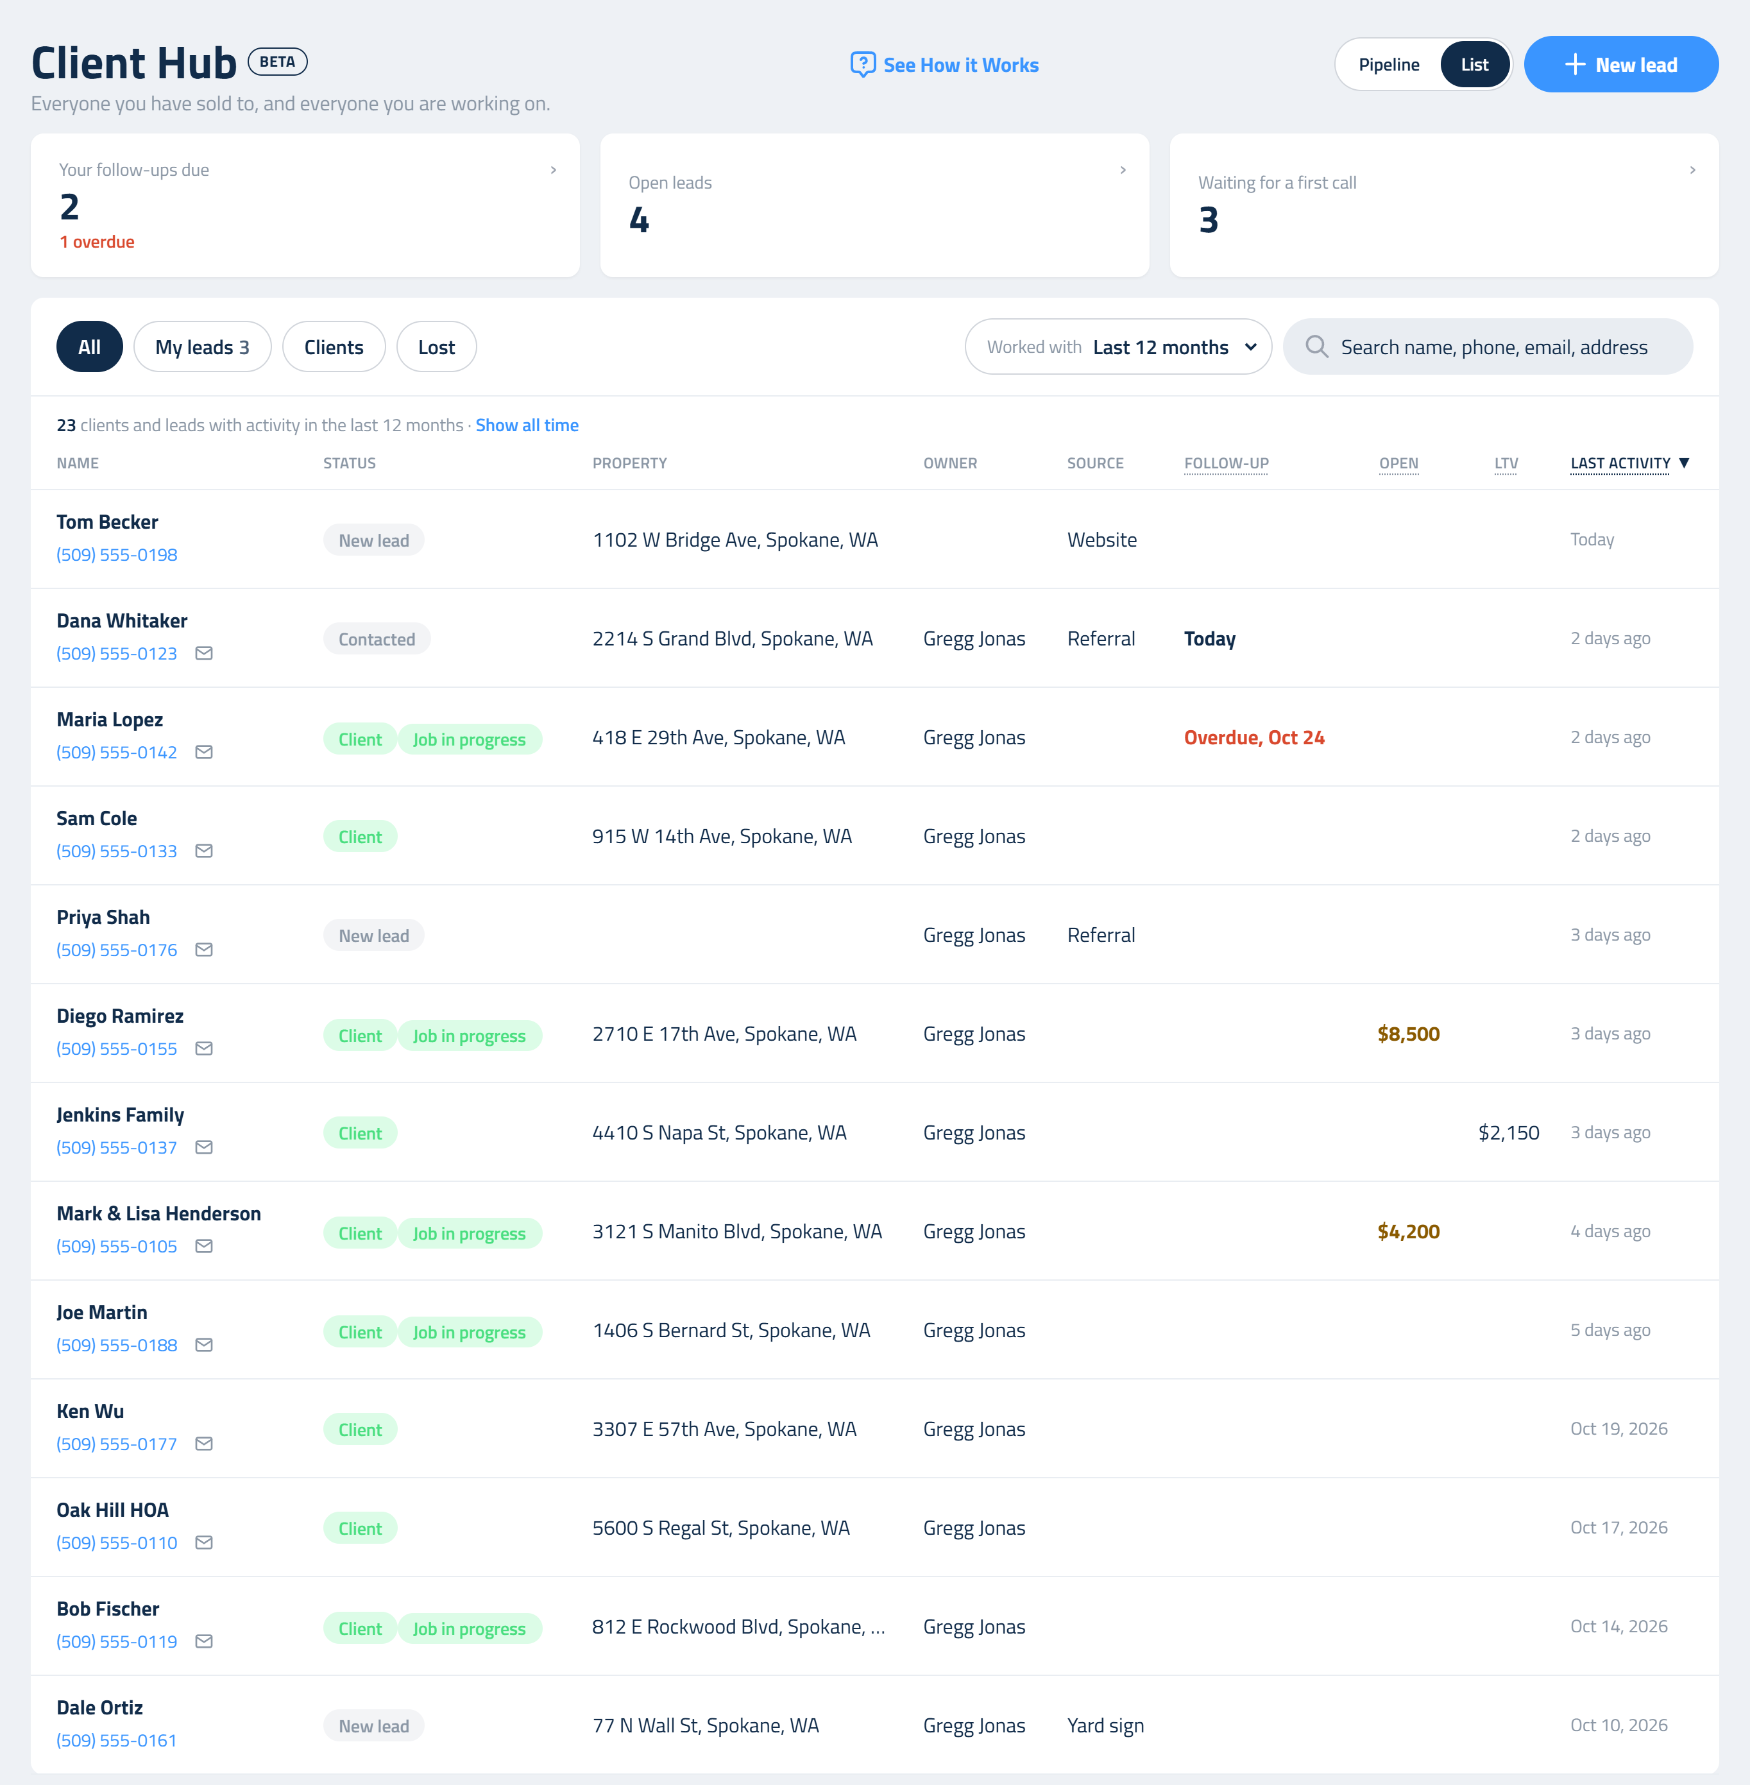
Task: Click in the search name, phone, email field
Action: click(x=1487, y=346)
